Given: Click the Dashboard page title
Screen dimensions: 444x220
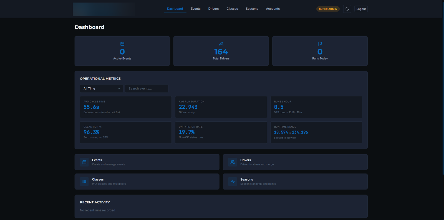Looking at the screenshot, I should (x=89, y=27).
